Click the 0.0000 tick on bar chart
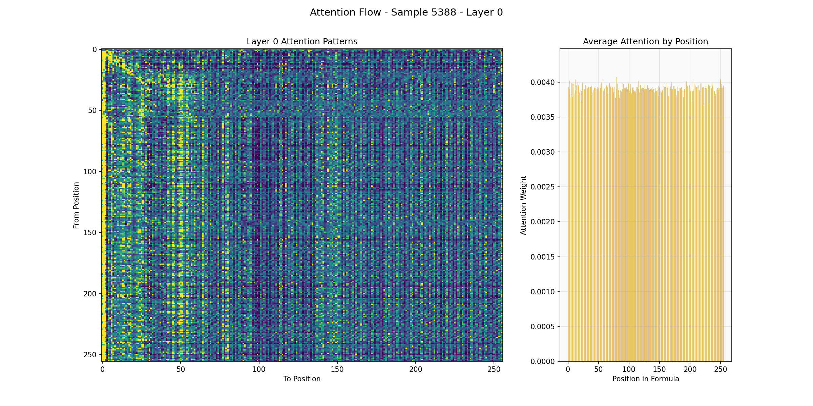This screenshot has height=406, width=813. pyautogui.click(x=543, y=362)
